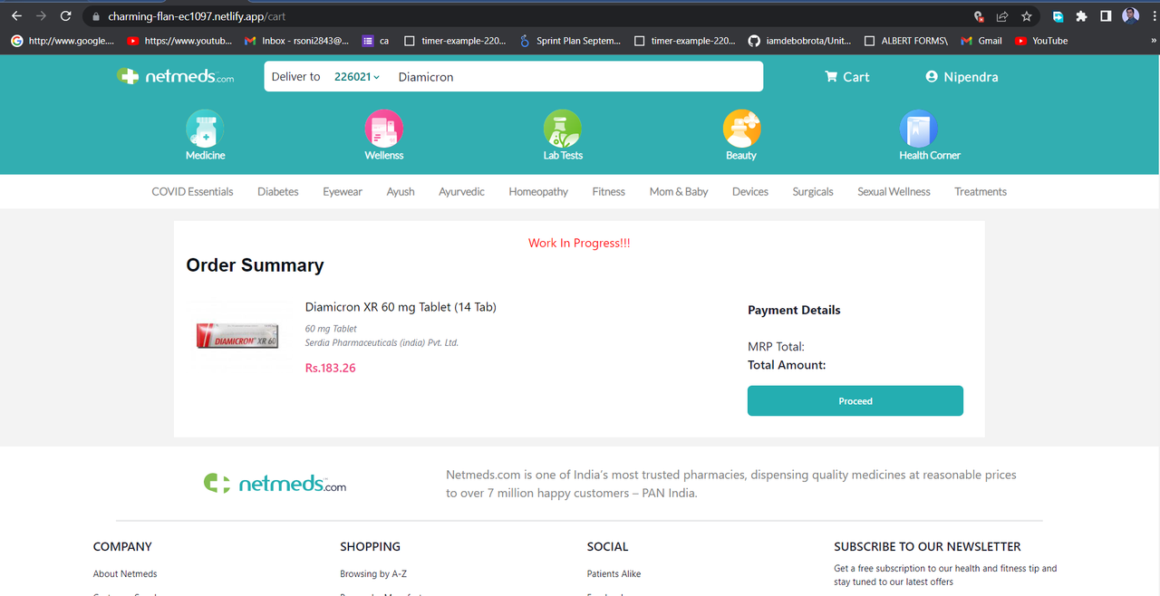Open the Chrome profile avatar
Viewport: 1160px width, 596px height.
pos(1130,15)
